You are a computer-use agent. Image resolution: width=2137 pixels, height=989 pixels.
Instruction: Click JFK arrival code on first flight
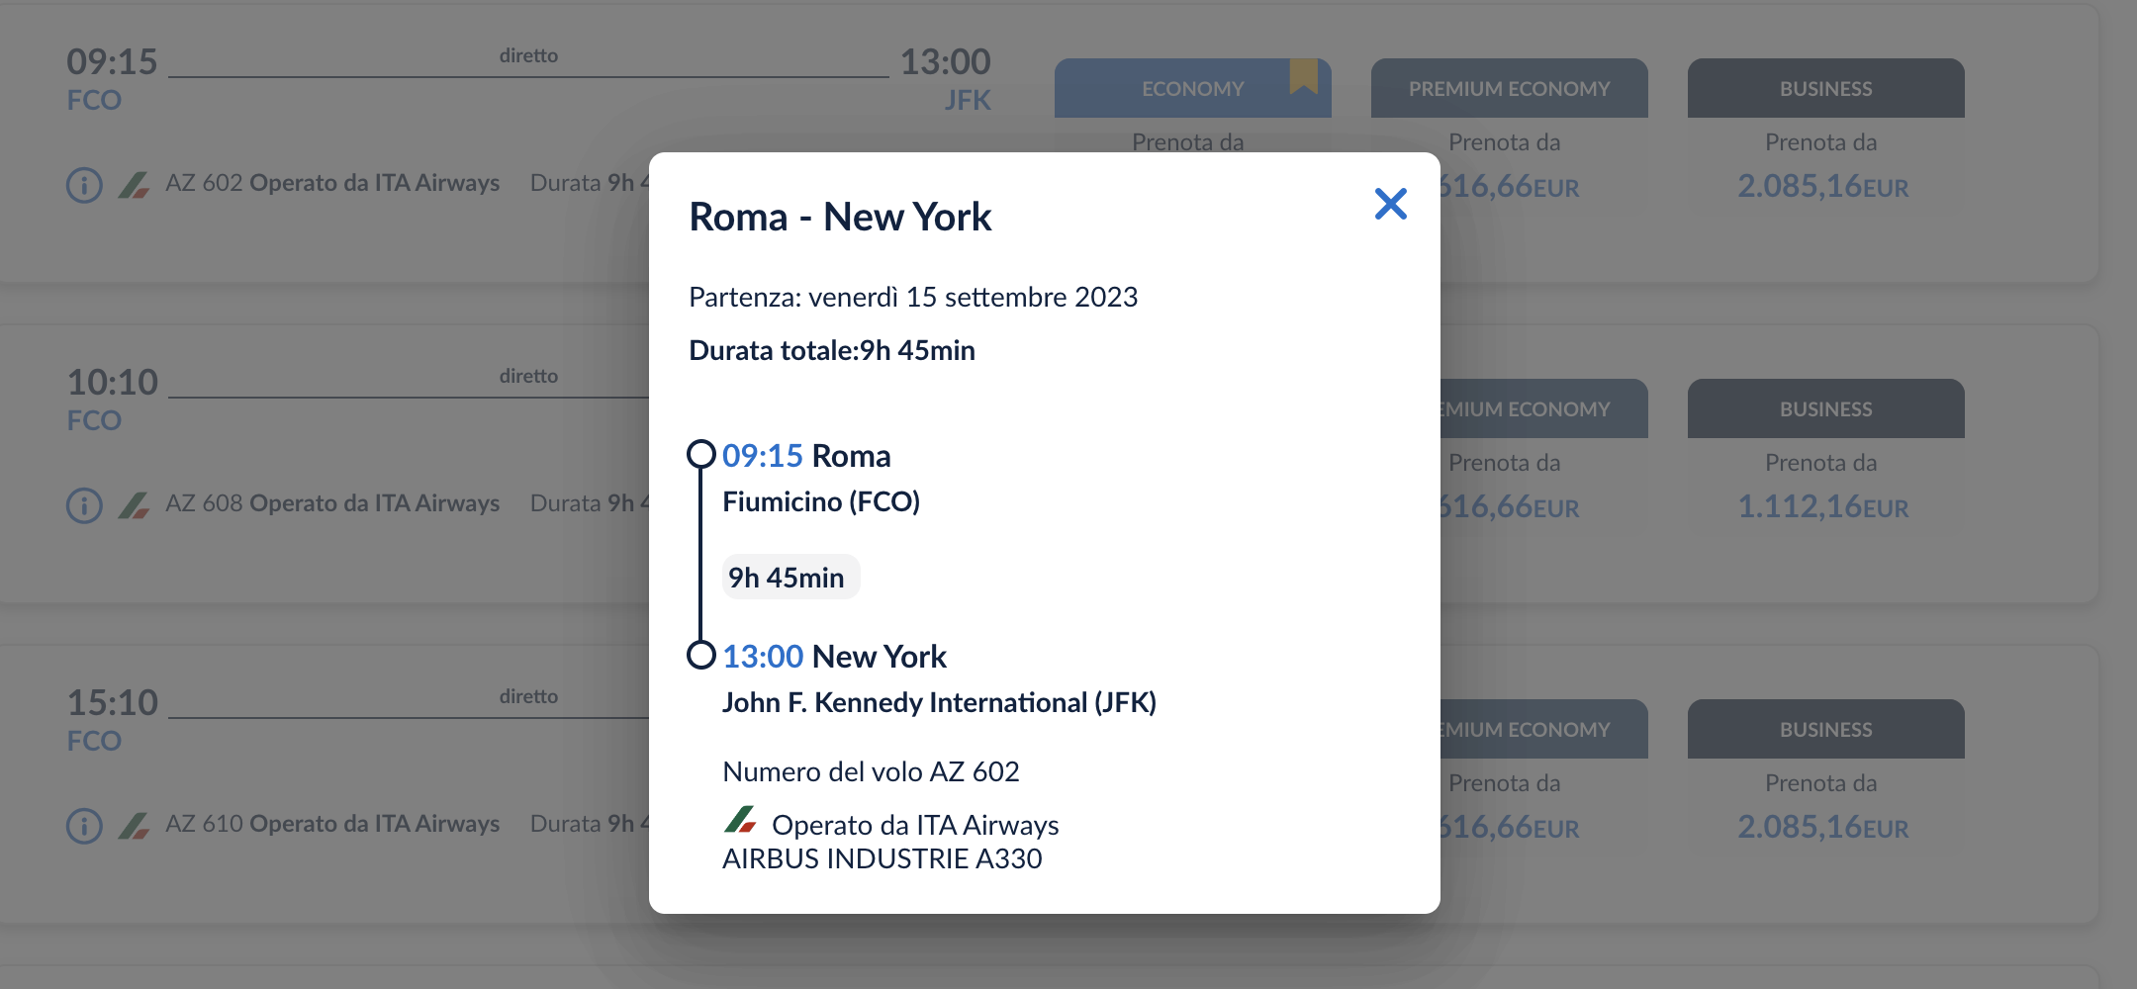[x=967, y=100]
